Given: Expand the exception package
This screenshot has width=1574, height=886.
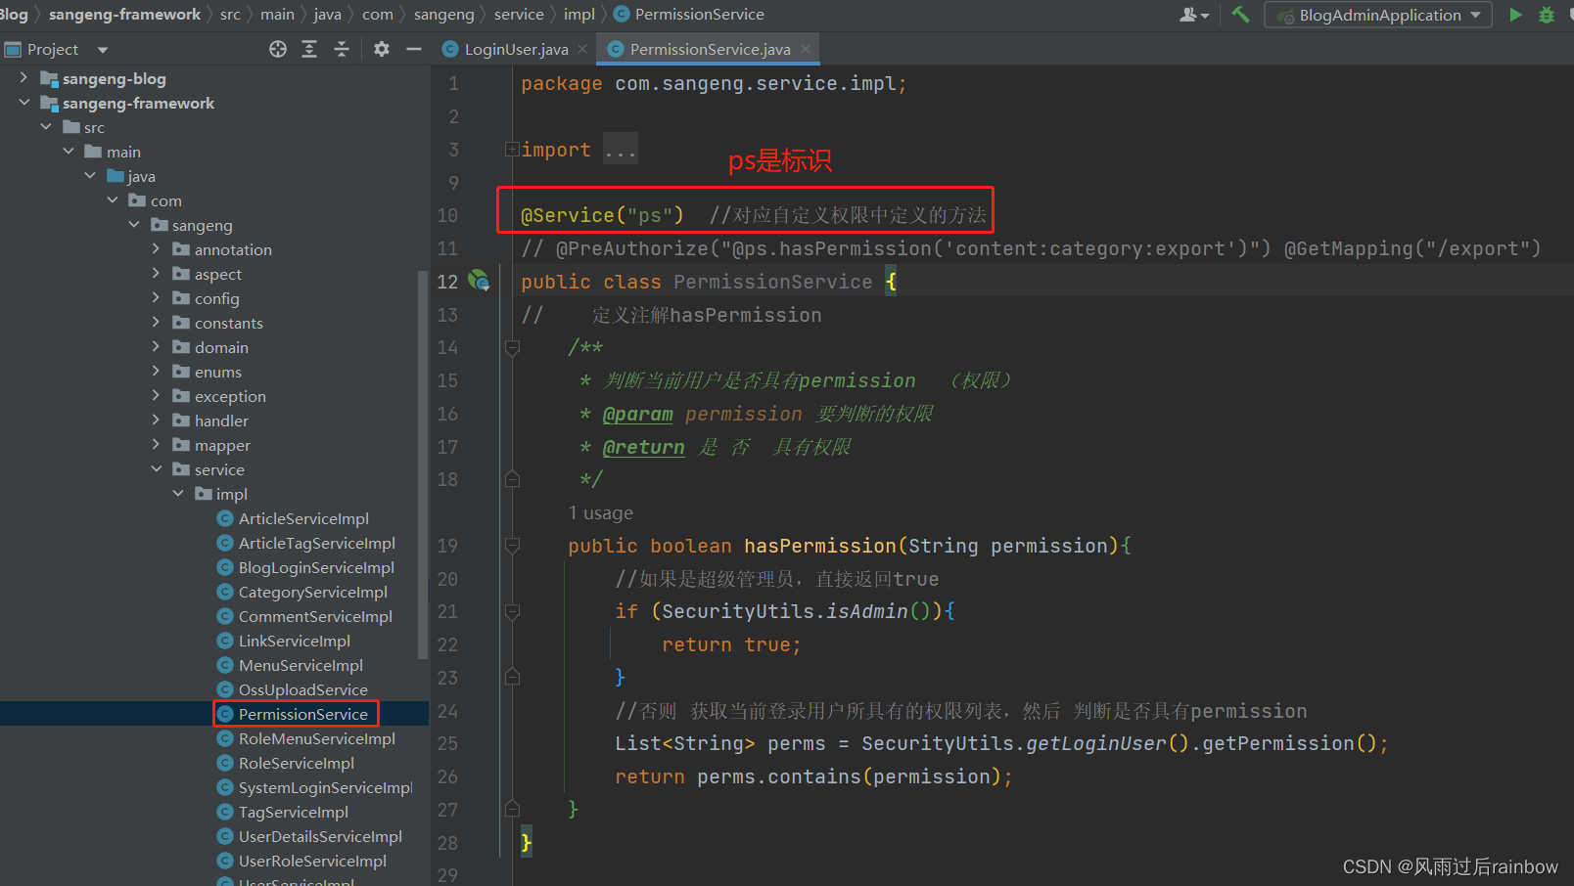Looking at the screenshot, I should 156,396.
